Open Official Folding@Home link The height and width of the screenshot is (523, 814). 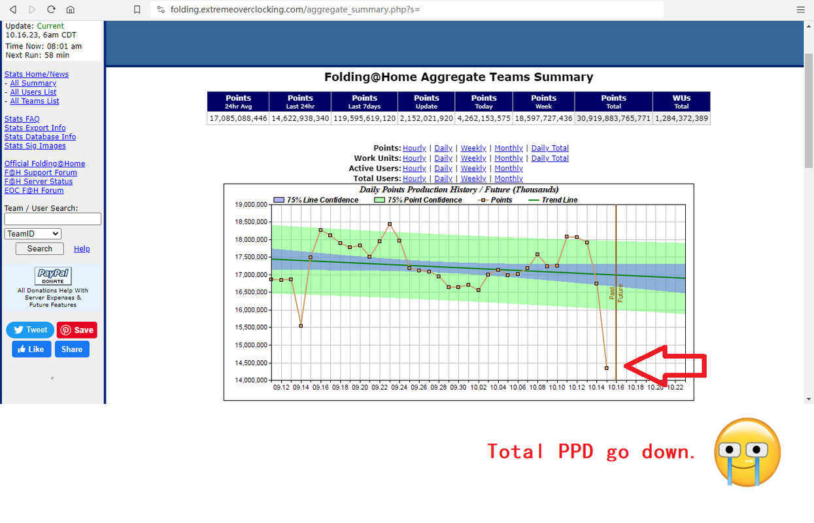coord(45,164)
